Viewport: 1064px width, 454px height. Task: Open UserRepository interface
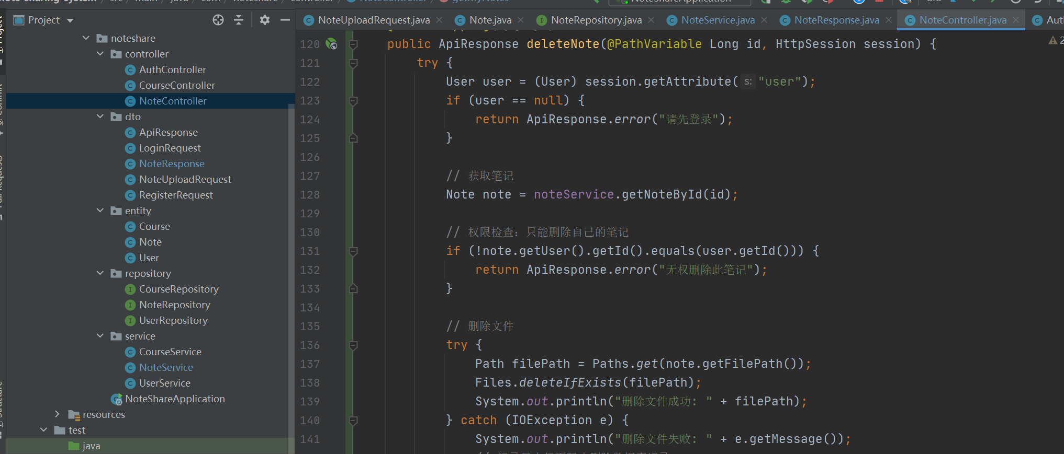(x=173, y=320)
